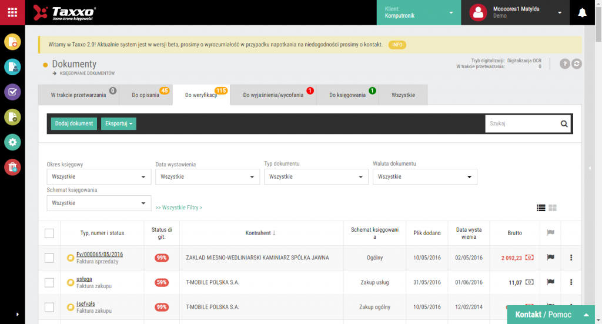The width and height of the screenshot is (602, 324).
Task: Click the search magnifier icon
Action: pos(564,123)
